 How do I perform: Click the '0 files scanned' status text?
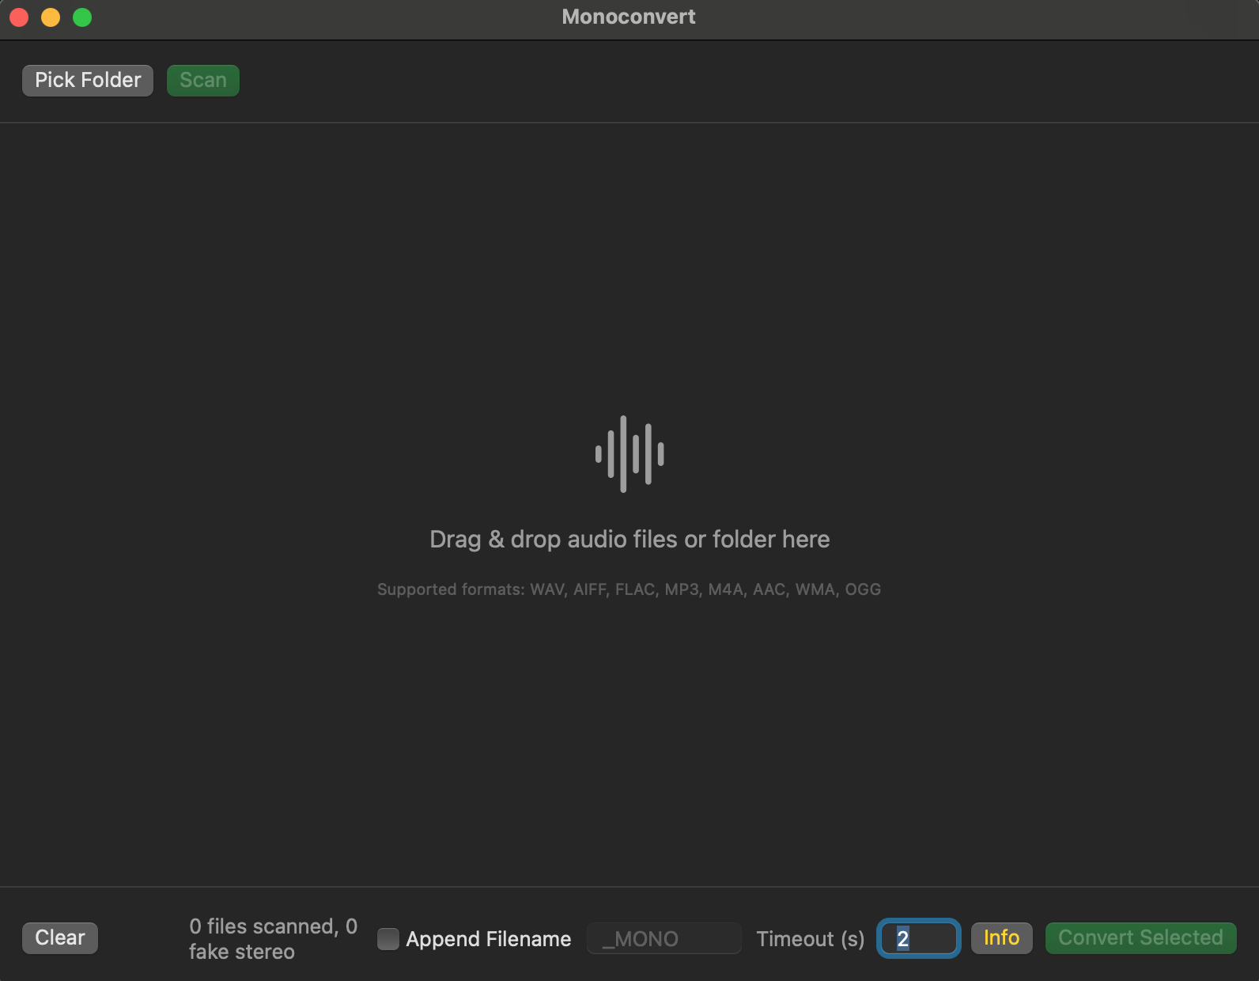274,939
